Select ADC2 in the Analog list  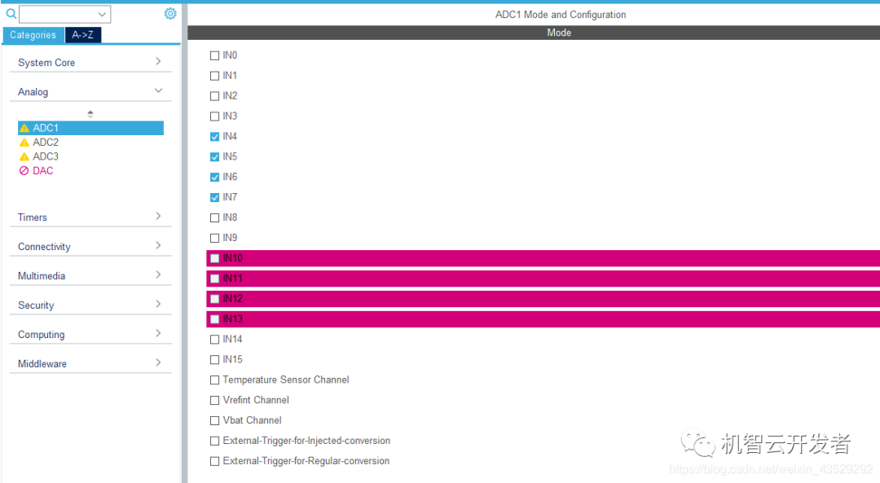tap(46, 143)
